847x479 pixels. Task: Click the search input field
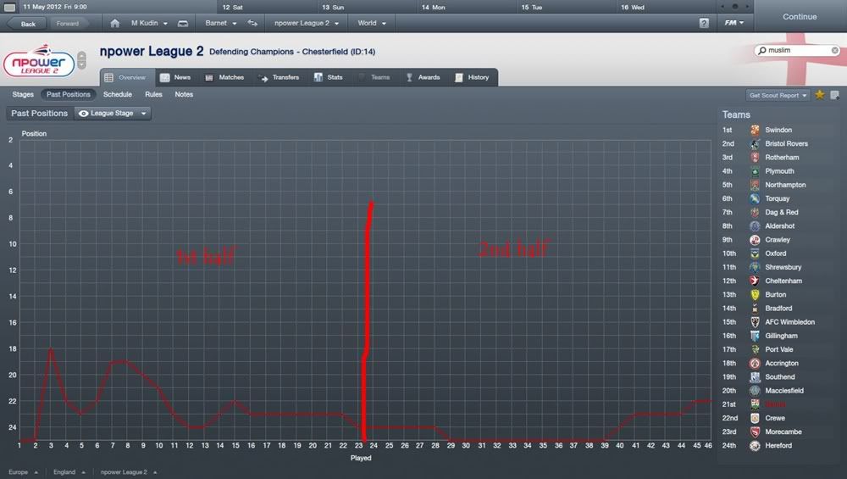(799, 50)
